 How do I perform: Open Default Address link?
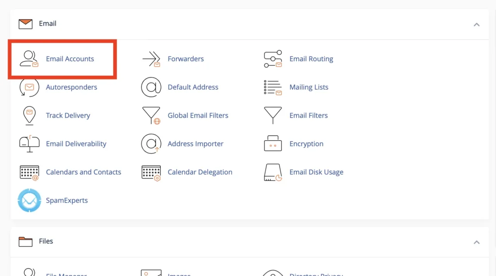point(193,87)
